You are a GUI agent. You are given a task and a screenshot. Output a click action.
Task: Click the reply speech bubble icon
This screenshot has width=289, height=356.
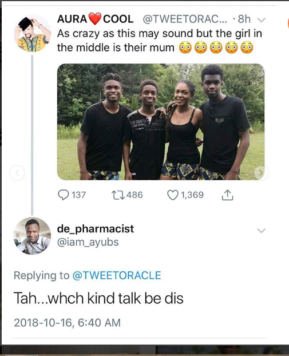[64, 195]
